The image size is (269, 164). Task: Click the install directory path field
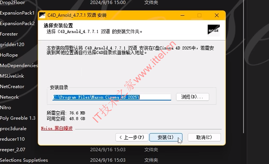pos(112,97)
